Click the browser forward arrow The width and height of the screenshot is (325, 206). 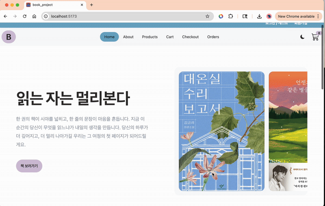pyautogui.click(x=15, y=16)
